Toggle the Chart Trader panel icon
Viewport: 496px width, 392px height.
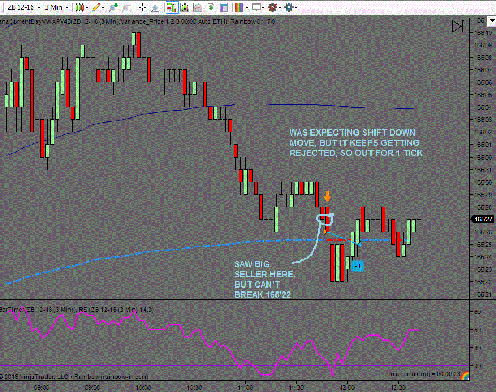172,7
